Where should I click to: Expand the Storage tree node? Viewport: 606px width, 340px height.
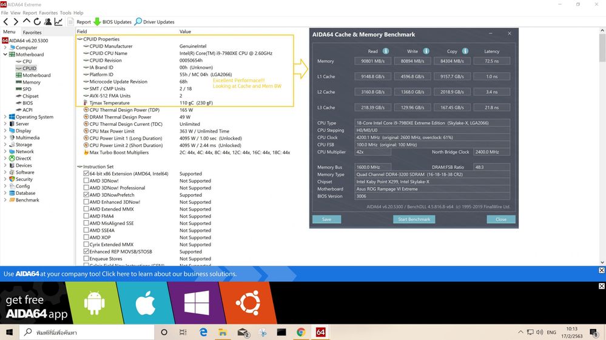[x=5, y=145]
